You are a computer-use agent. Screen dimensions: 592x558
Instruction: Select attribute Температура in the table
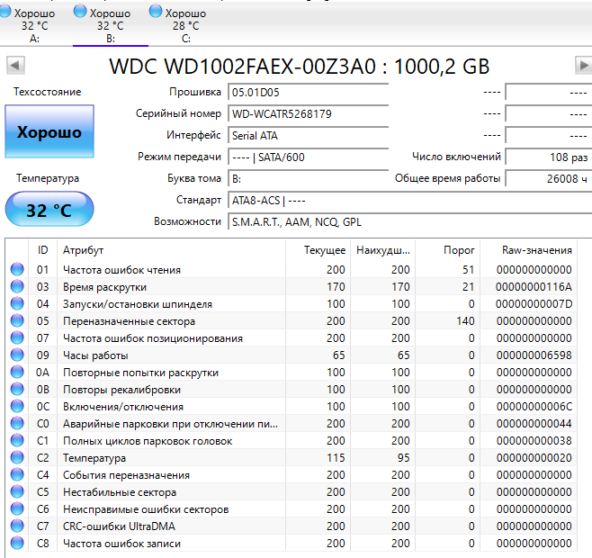point(94,458)
